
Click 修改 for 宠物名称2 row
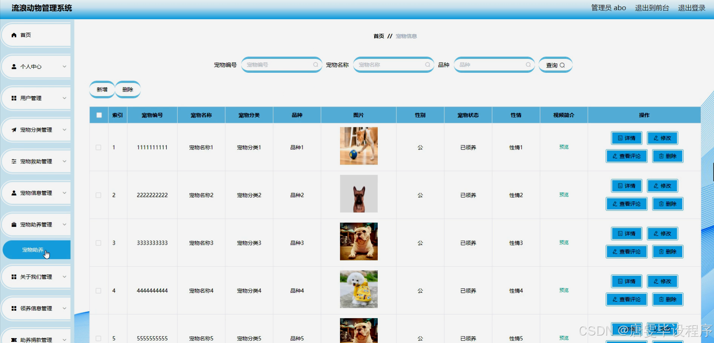pyautogui.click(x=662, y=186)
